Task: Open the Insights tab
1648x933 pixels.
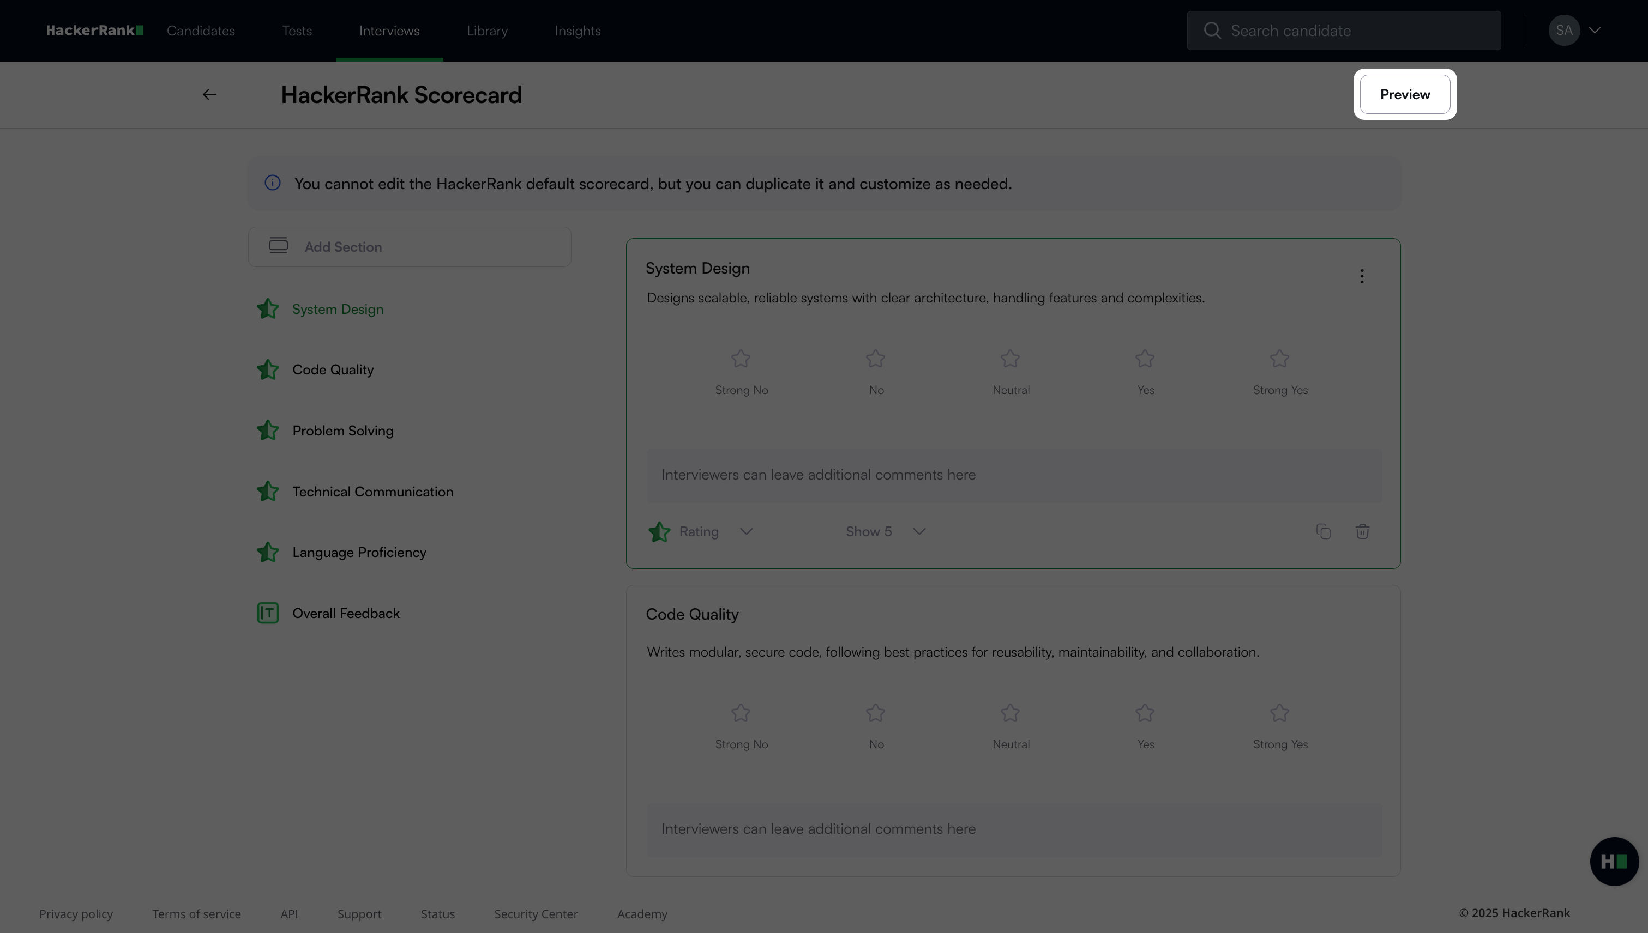Action: click(577, 31)
